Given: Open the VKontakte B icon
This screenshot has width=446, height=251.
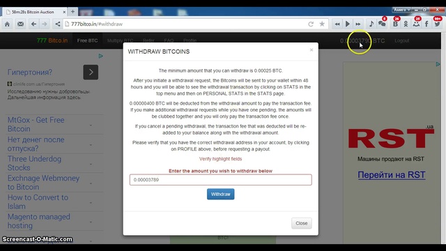Looking at the screenshot, I should click(x=395, y=24).
